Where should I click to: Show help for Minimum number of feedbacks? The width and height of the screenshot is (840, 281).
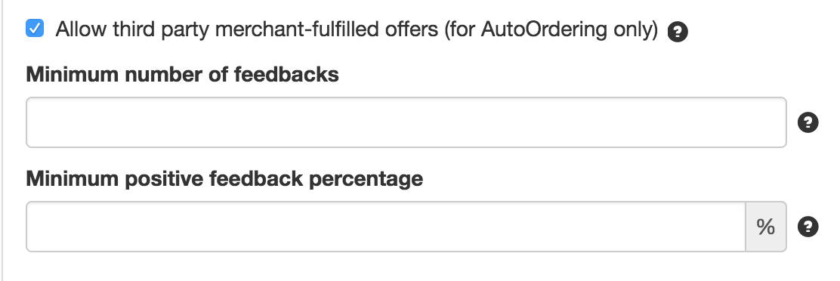[808, 122]
